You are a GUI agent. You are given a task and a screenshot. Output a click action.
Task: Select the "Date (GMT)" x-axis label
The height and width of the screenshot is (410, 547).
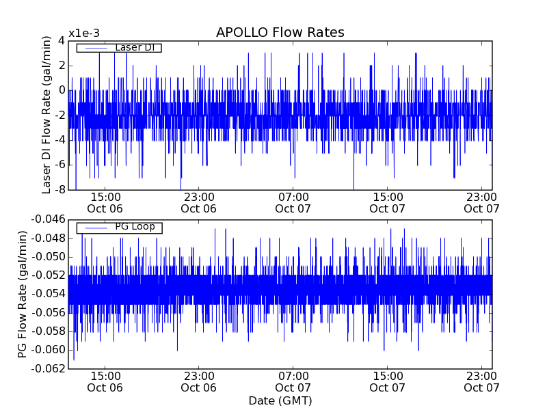pos(280,400)
